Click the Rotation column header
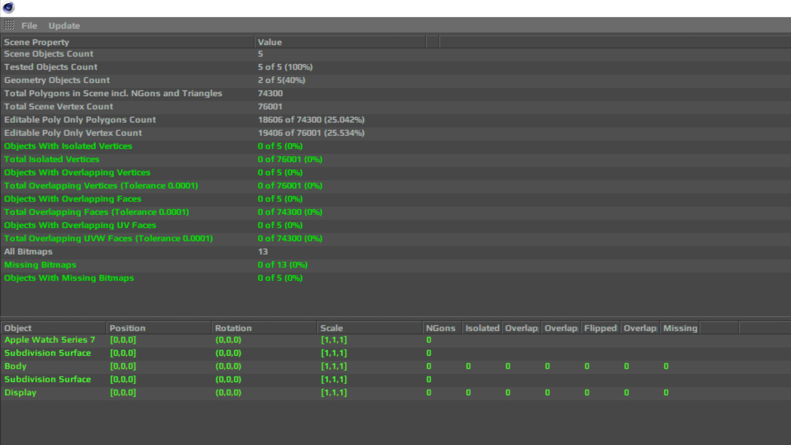 233,328
